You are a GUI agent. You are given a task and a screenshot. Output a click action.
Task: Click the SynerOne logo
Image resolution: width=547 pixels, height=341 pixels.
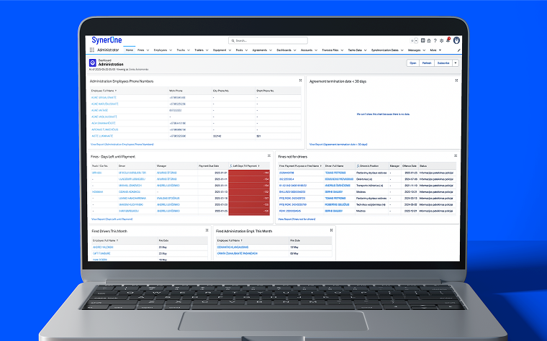click(107, 40)
